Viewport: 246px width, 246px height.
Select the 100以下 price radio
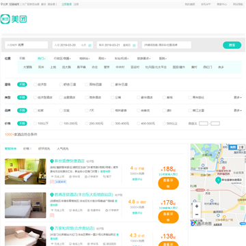35,124
